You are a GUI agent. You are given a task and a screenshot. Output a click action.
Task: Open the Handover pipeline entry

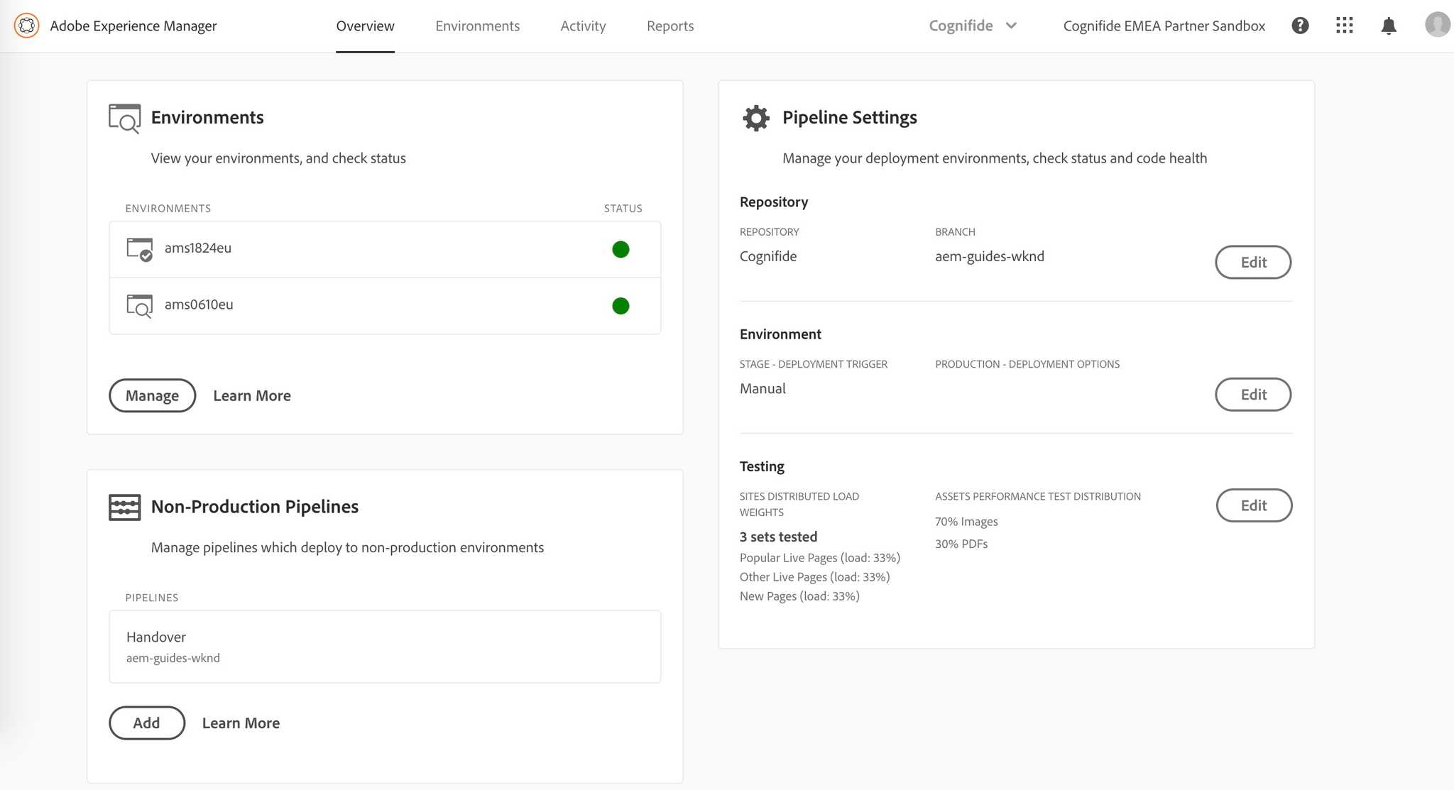coord(385,647)
